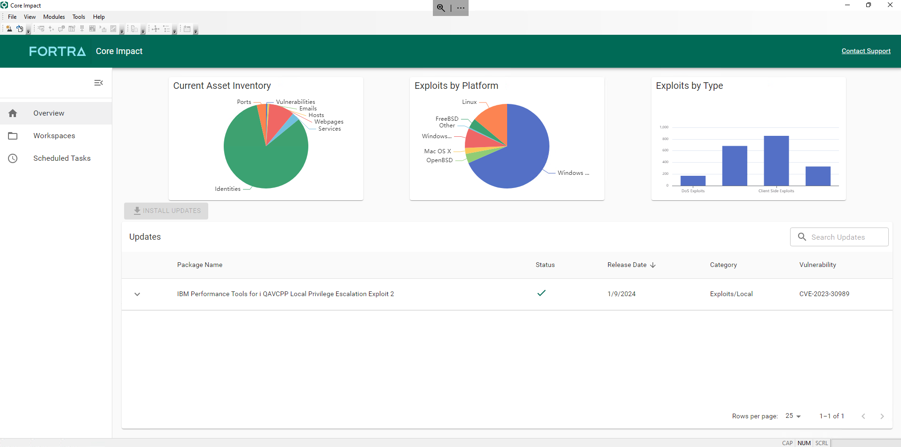Click the bar chart report toolbar icon

(x=113, y=29)
